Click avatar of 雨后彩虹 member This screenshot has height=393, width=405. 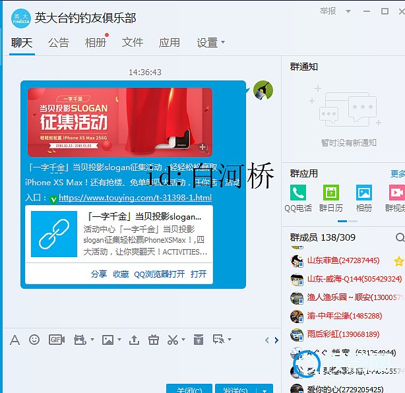click(x=297, y=335)
